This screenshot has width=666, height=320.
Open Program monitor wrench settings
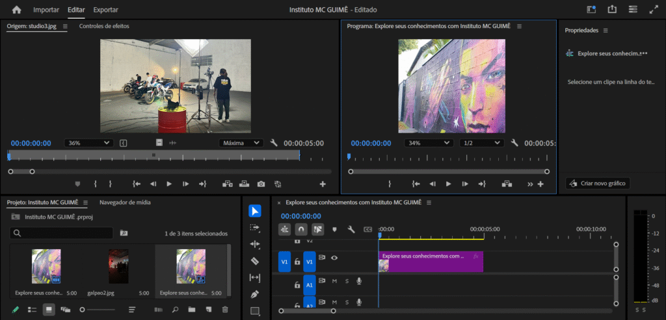(x=514, y=143)
